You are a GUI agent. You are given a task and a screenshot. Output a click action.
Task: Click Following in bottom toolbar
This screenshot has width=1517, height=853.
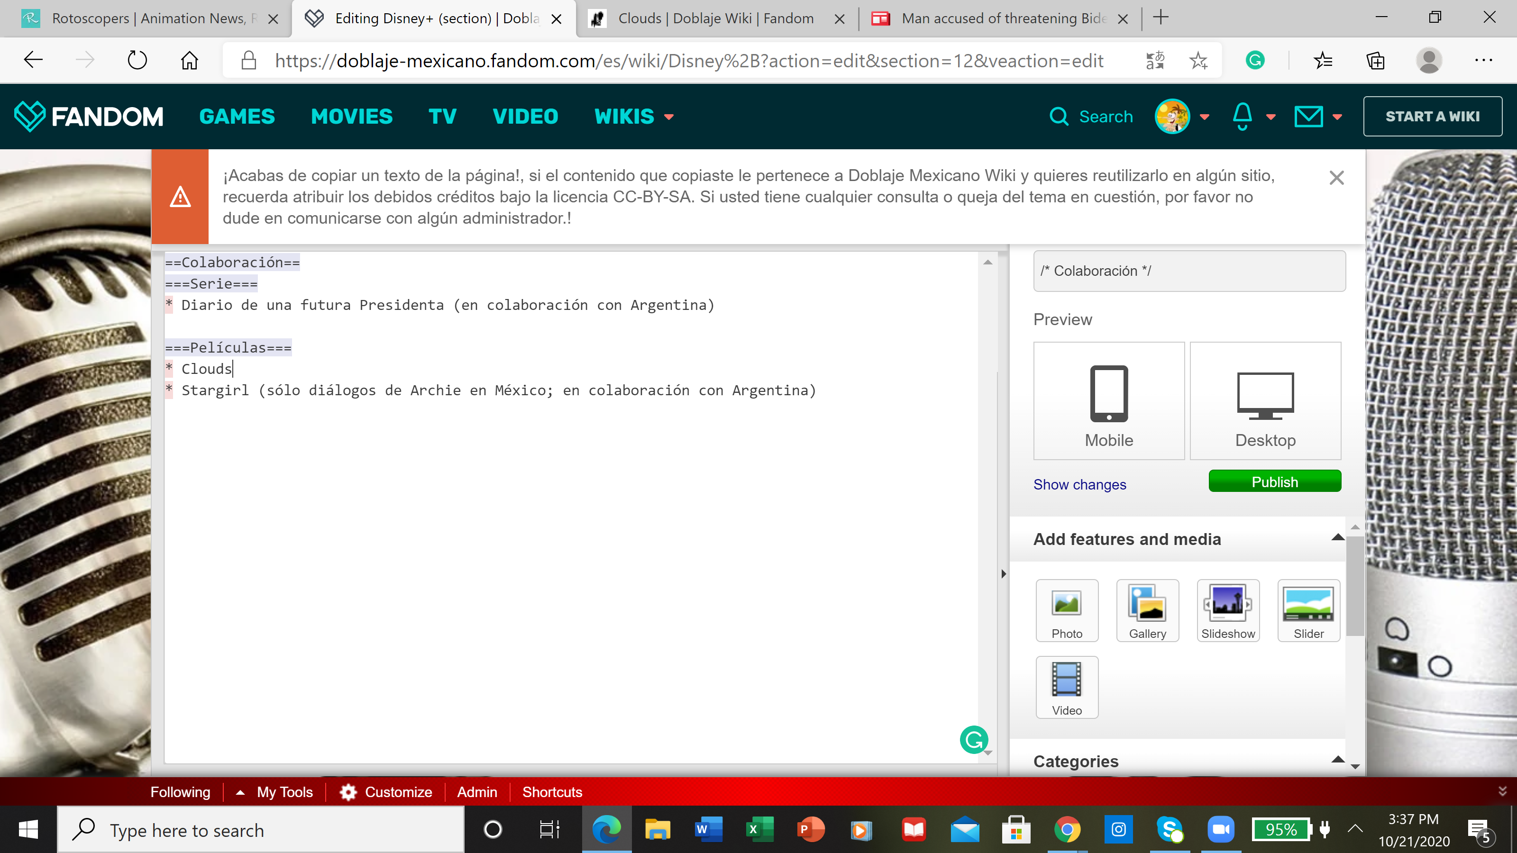(180, 792)
